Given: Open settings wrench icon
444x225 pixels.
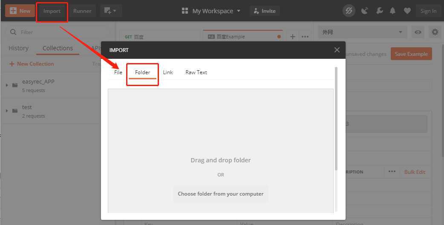Looking at the screenshot, I should (379, 11).
